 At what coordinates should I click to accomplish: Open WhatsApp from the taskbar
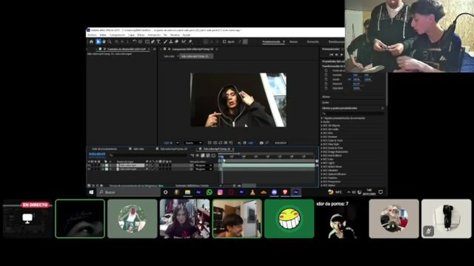click(209, 192)
